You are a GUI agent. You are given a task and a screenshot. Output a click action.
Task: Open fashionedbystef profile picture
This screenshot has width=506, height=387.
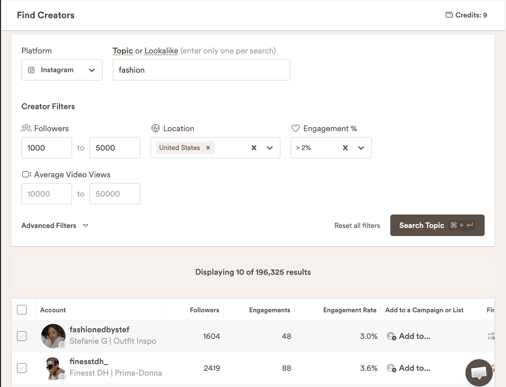(x=53, y=336)
